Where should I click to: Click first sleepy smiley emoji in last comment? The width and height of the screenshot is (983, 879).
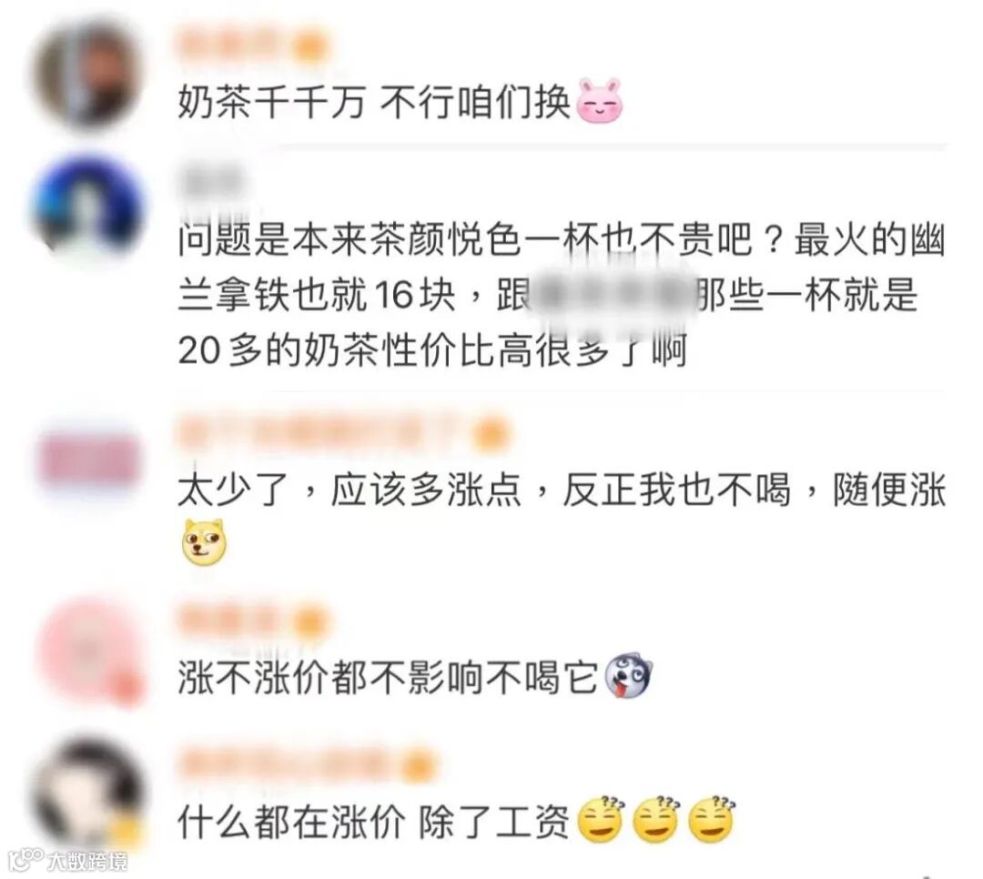(601, 819)
